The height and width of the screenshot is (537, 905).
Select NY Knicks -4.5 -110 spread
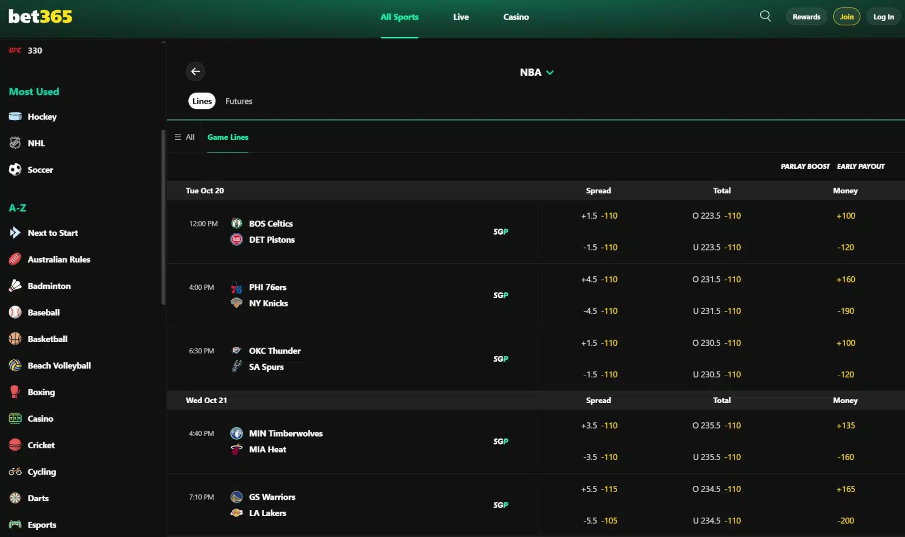tap(600, 311)
